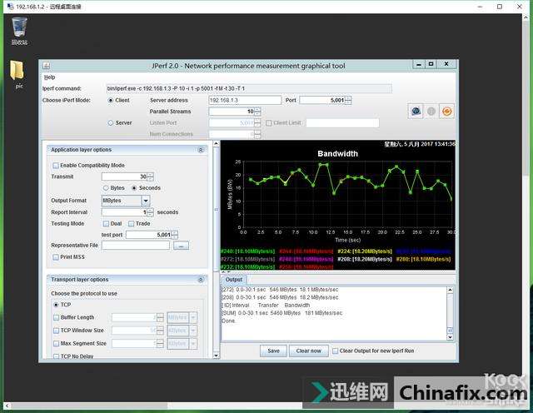Click remote desktop scroll left arrow
533x413 pixels.
[7, 406]
